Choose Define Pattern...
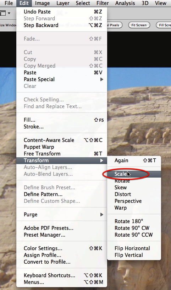The height and width of the screenshot is (290, 171). pos(62,194)
